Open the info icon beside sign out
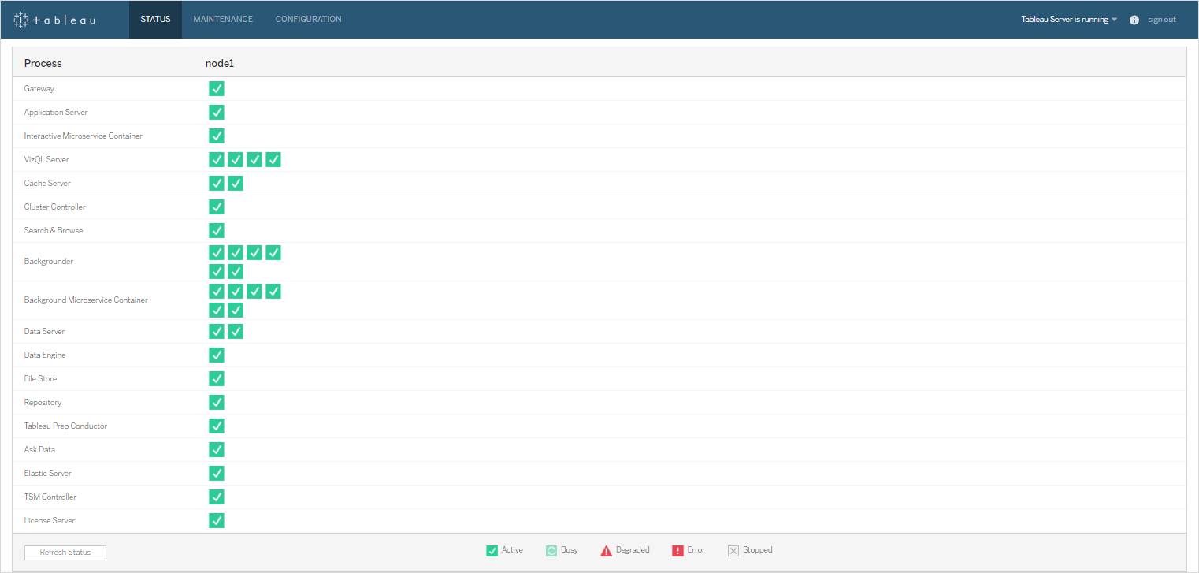This screenshot has width=1199, height=573. point(1134,20)
